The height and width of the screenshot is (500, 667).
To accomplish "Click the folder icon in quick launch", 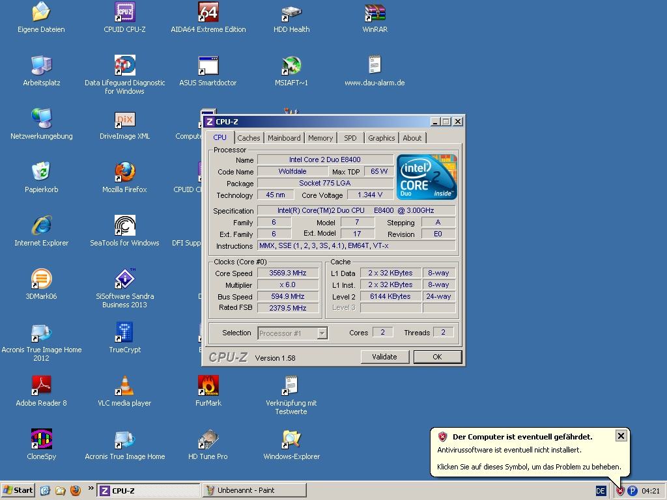I will [x=61, y=491].
